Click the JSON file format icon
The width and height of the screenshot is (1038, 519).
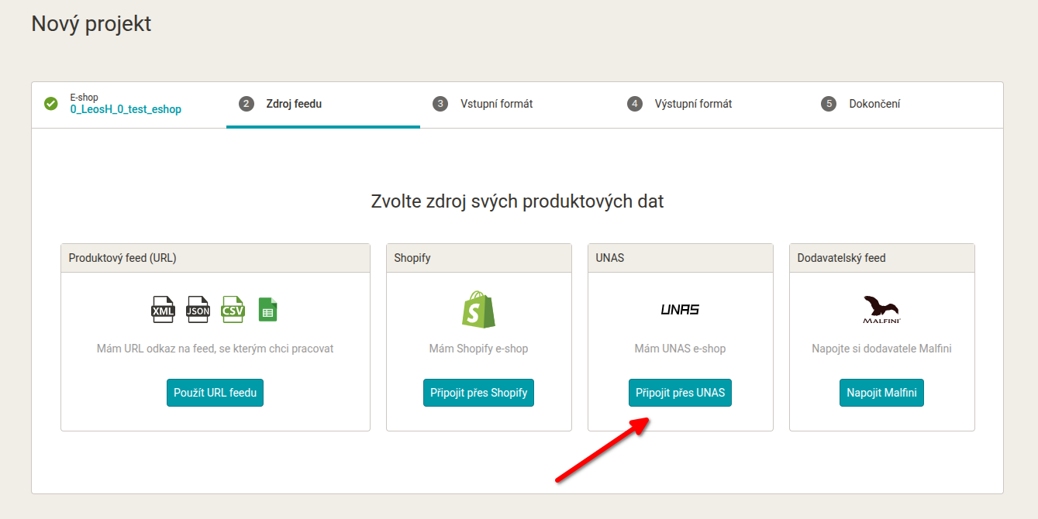tap(198, 310)
